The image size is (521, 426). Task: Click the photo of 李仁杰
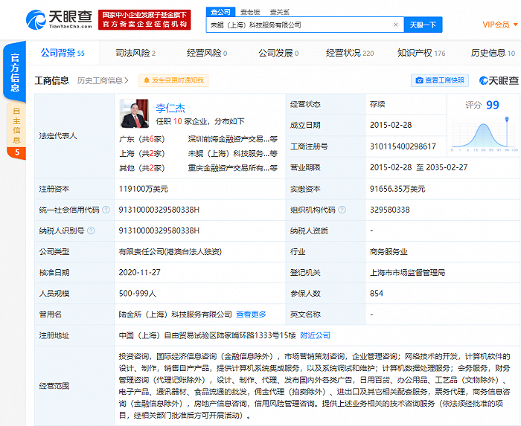coord(134,114)
